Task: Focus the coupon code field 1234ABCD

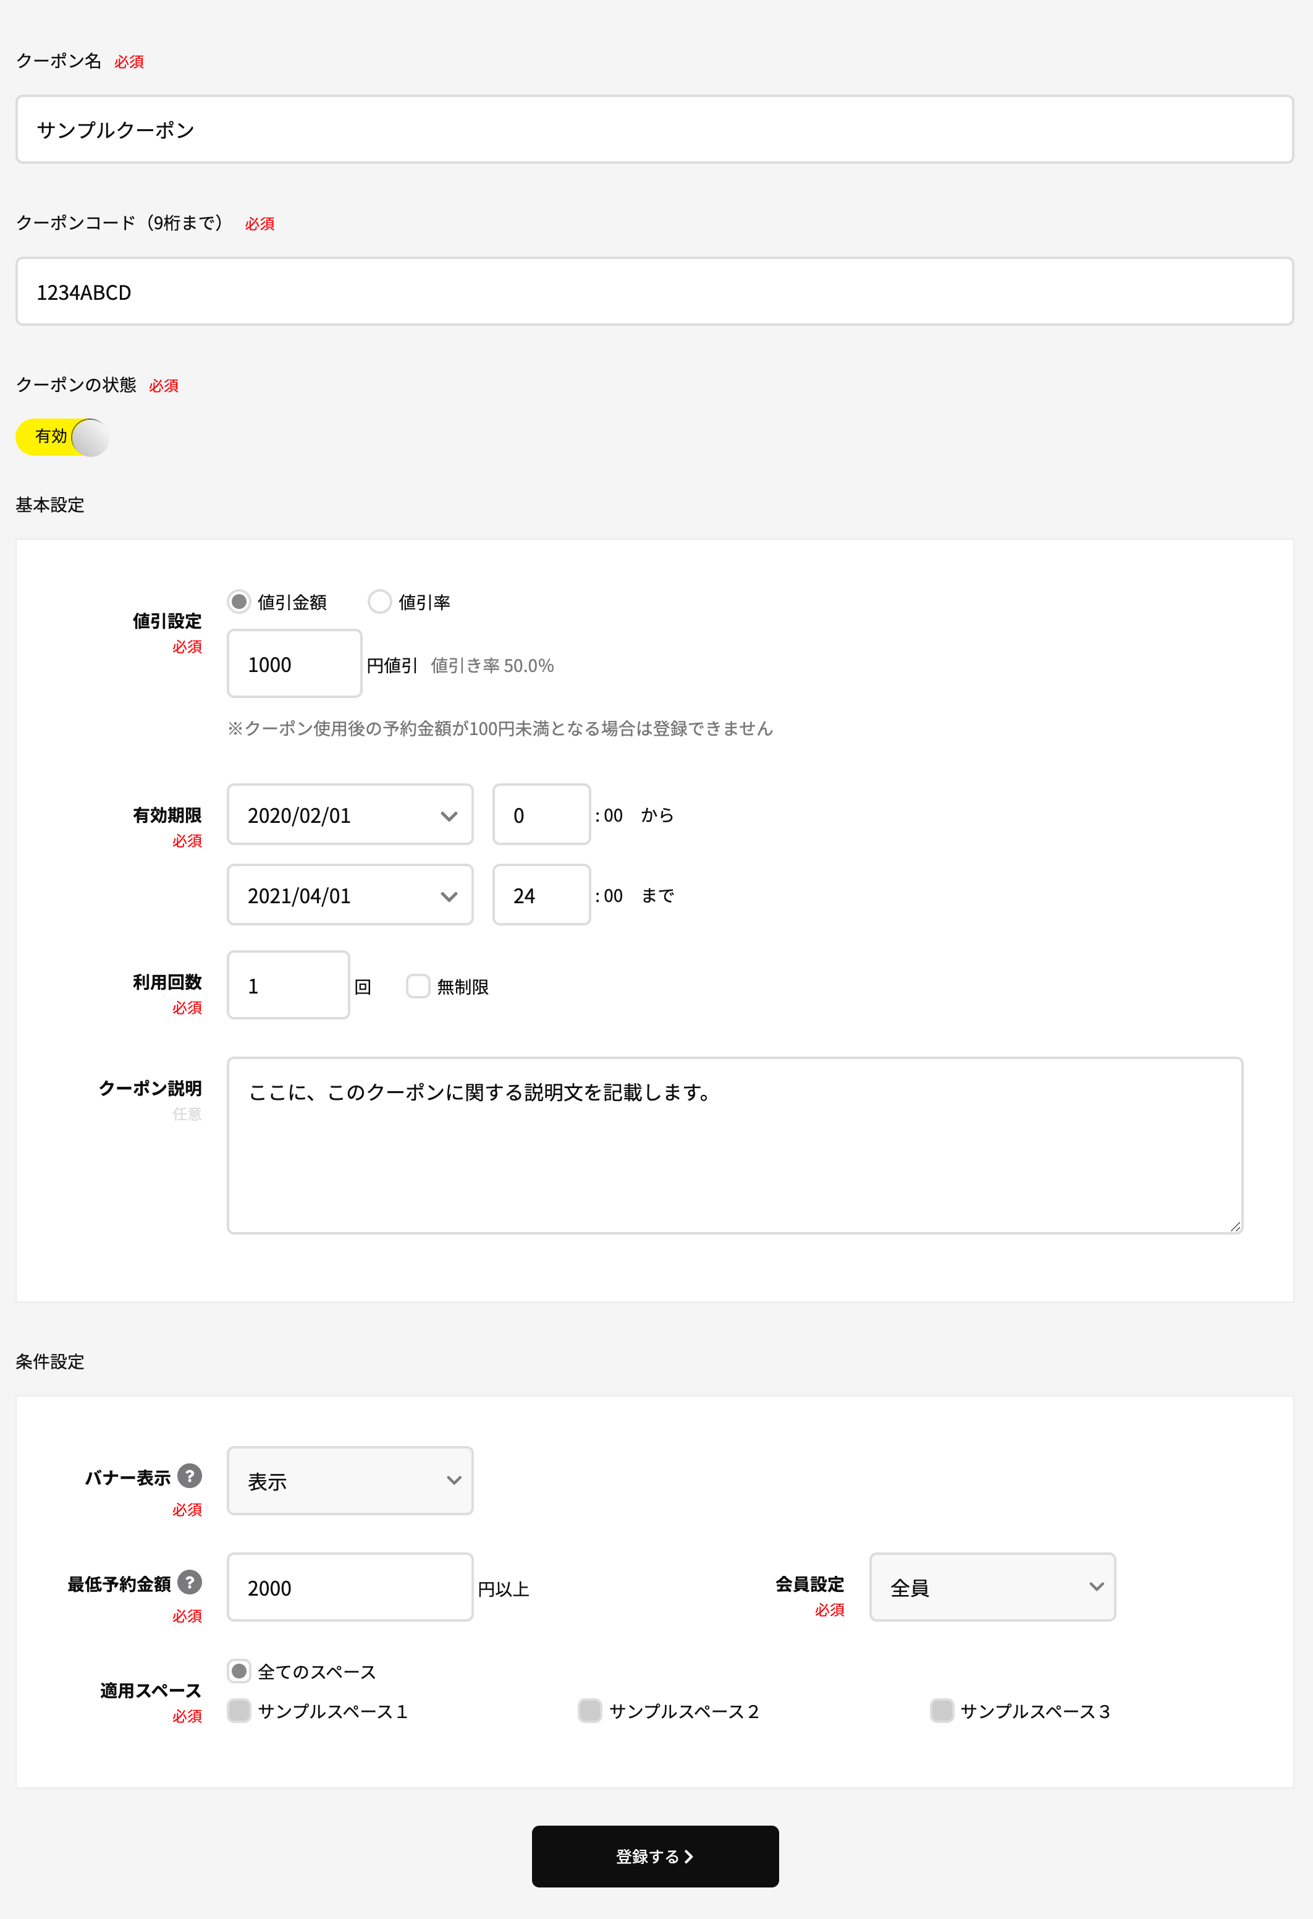Action: tap(654, 291)
